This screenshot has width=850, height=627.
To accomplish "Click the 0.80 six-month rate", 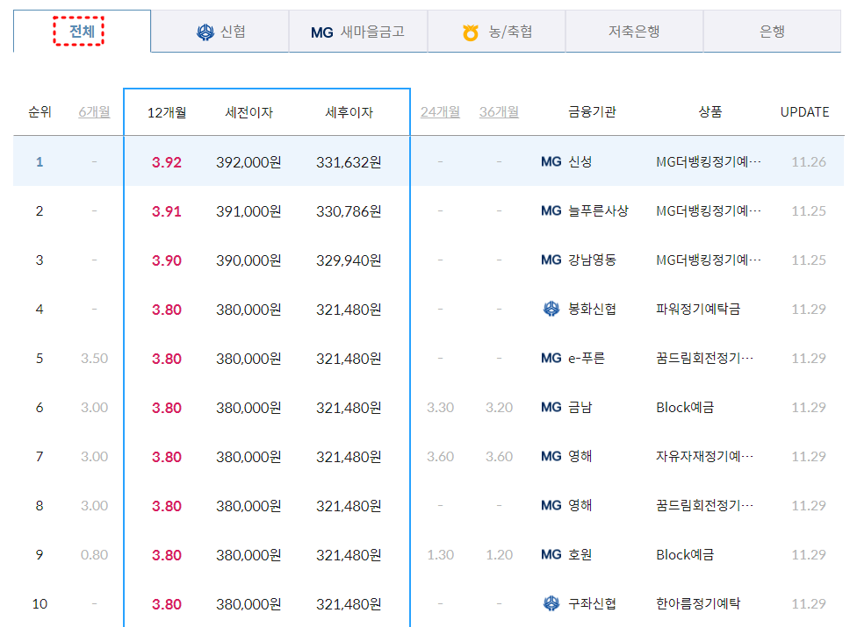I will (94, 555).
